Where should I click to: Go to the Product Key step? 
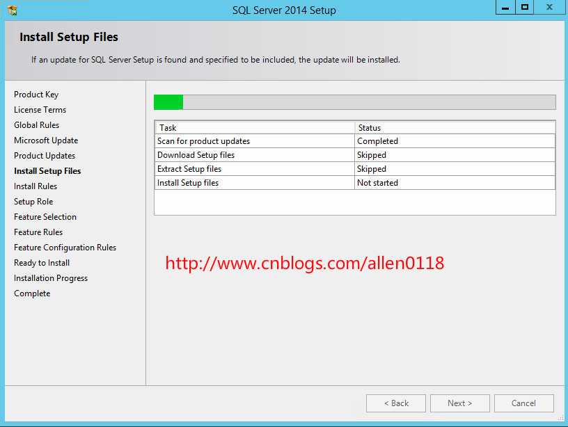coord(36,95)
